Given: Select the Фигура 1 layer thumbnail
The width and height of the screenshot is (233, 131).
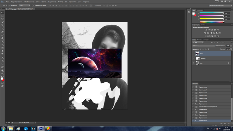Looking at the screenshot, I should coord(197,59).
